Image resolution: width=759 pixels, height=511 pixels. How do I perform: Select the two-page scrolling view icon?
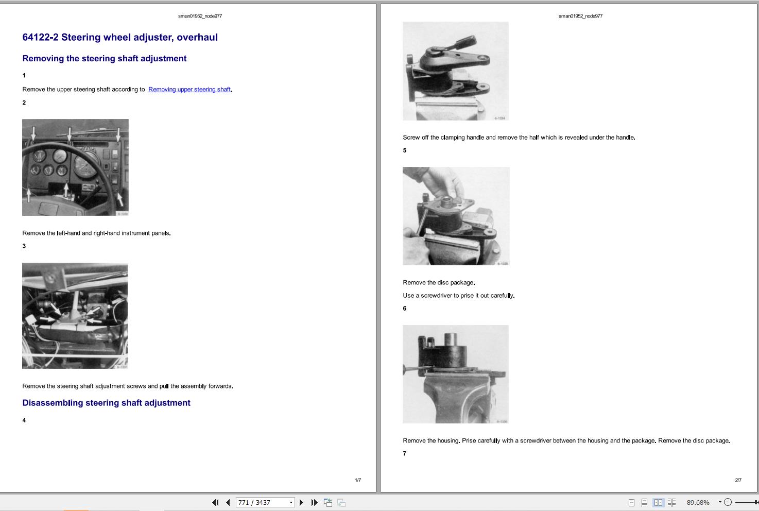pyautogui.click(x=672, y=502)
